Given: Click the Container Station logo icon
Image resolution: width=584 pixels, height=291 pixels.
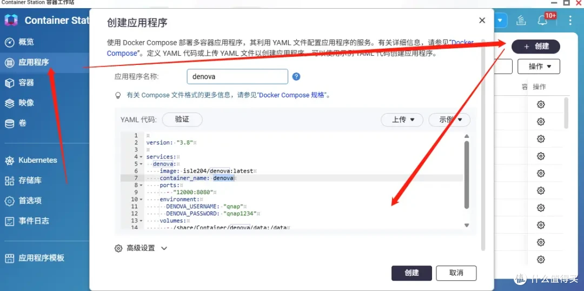Looking at the screenshot, I should pos(11,20).
